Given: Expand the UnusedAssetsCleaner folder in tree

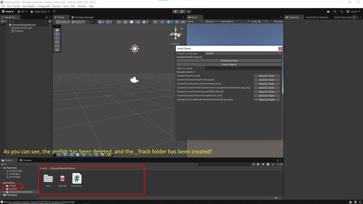Looking at the screenshot, I should [4, 192].
